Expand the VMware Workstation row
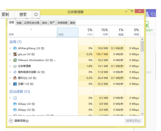The image size is (161, 131). pos(10,60)
